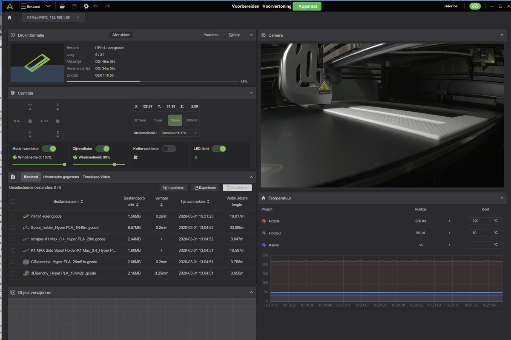
Task: Open the Timelapse Video tab
Action: click(96, 177)
